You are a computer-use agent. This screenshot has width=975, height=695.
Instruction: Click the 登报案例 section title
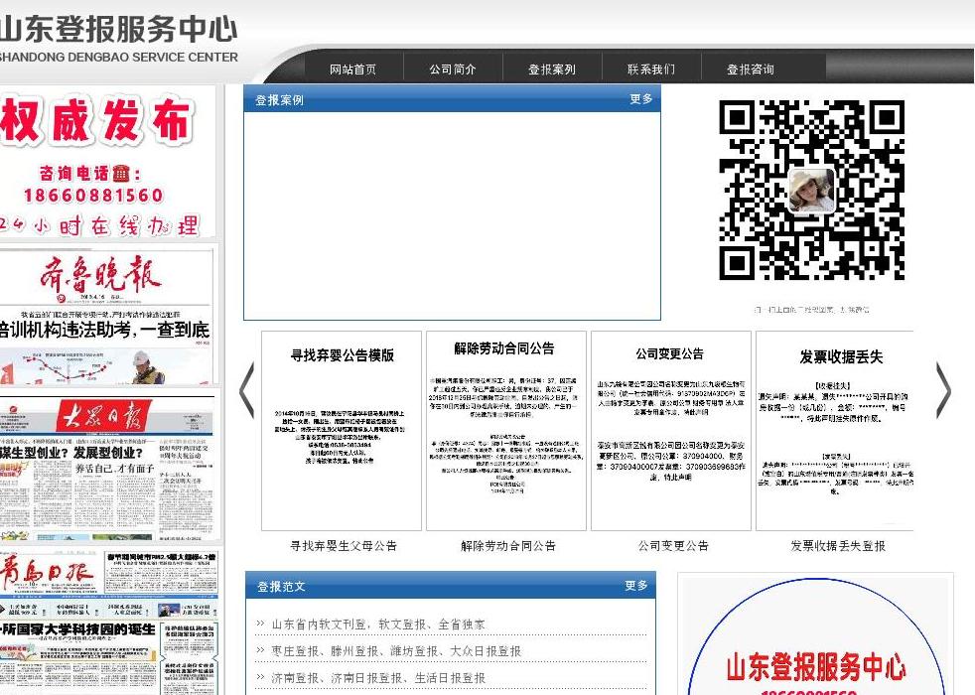point(279,100)
